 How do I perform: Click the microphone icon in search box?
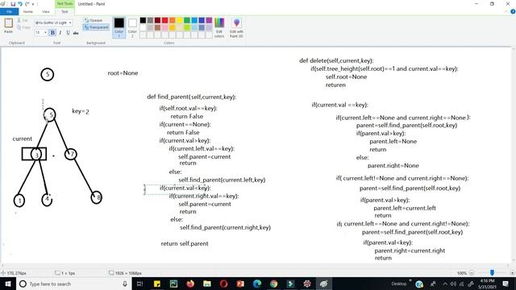pyautogui.click(x=125, y=284)
